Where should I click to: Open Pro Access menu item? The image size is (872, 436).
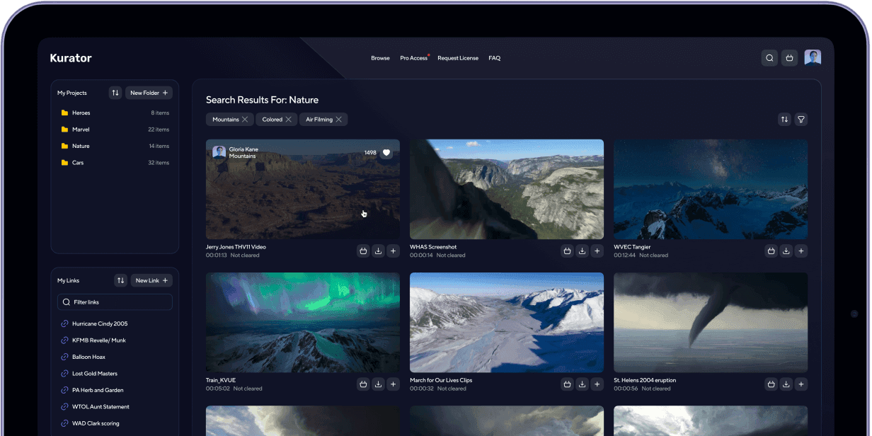(414, 58)
